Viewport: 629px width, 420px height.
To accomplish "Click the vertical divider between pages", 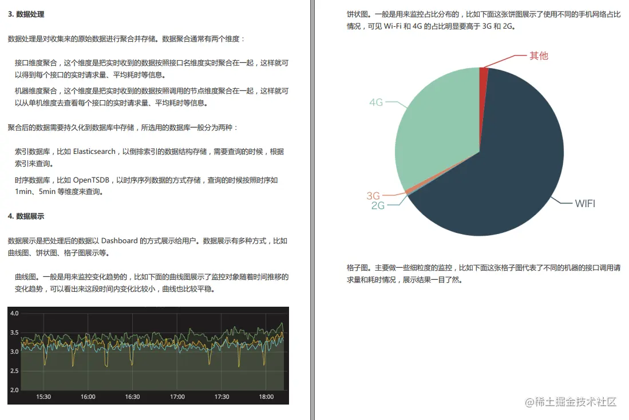I will point(312,210).
